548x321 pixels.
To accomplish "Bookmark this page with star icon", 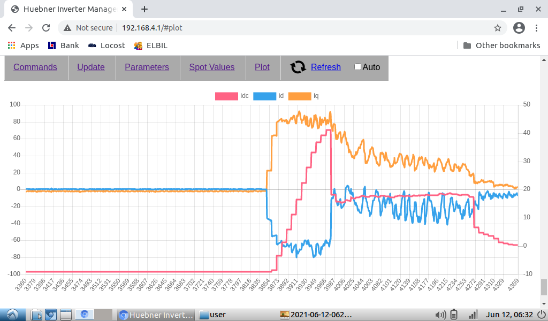I will click(498, 28).
